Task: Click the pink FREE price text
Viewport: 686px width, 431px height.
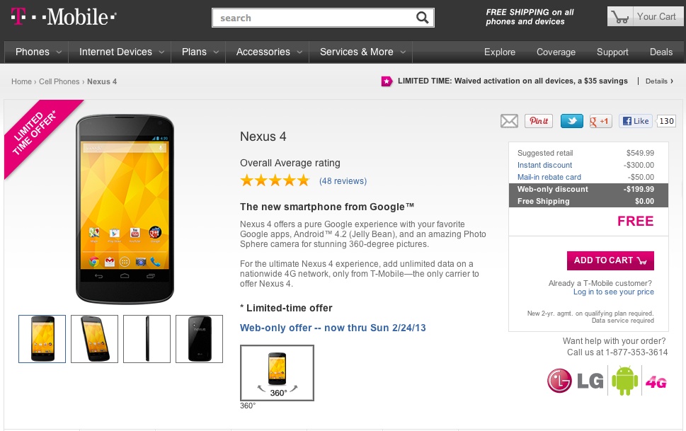Action: click(635, 221)
